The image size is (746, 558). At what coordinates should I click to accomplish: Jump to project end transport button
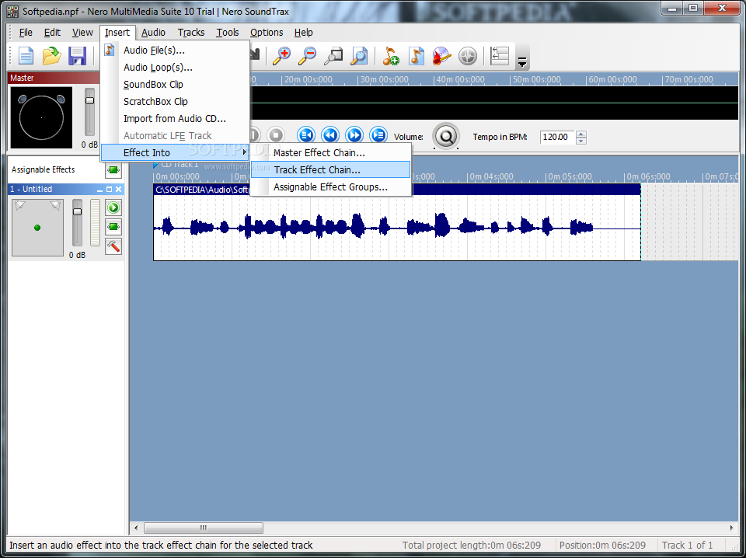tap(378, 135)
